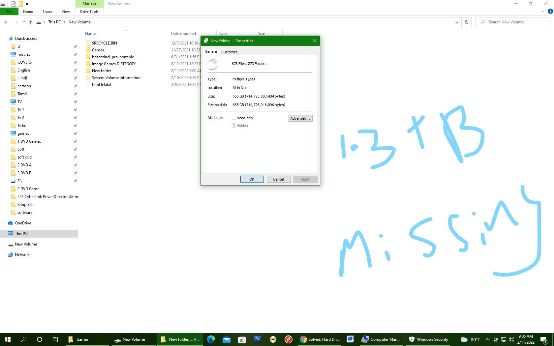Open the orange-red circular app in taskbar
554x346 pixels.
(x=289, y=339)
